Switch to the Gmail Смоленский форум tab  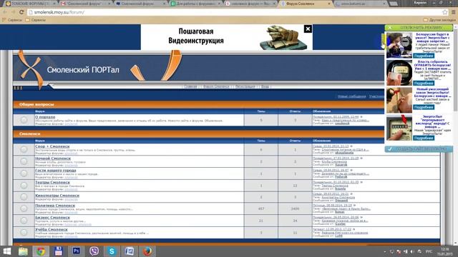coord(85,4)
